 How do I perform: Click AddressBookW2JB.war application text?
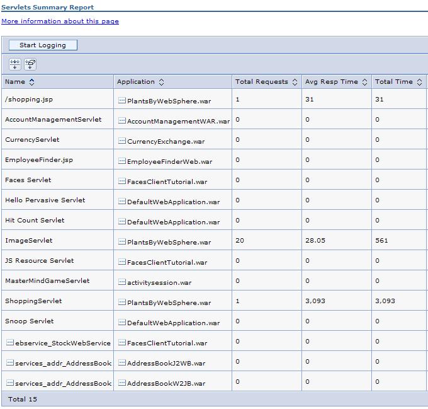(166, 384)
